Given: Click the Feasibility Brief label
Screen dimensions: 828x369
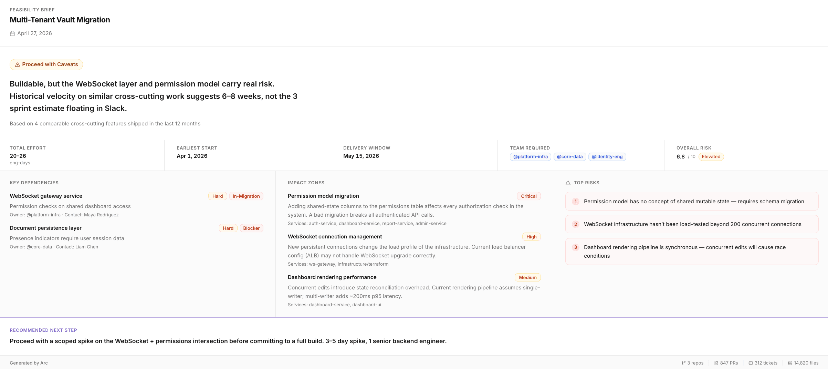Looking at the screenshot, I should [x=32, y=10].
